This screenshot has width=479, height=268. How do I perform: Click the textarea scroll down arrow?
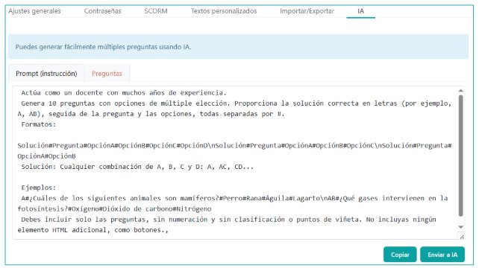pos(460,227)
